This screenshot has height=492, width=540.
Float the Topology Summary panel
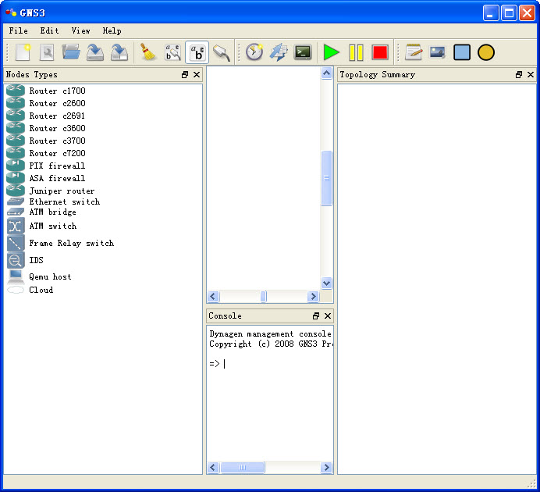pyautogui.click(x=519, y=75)
